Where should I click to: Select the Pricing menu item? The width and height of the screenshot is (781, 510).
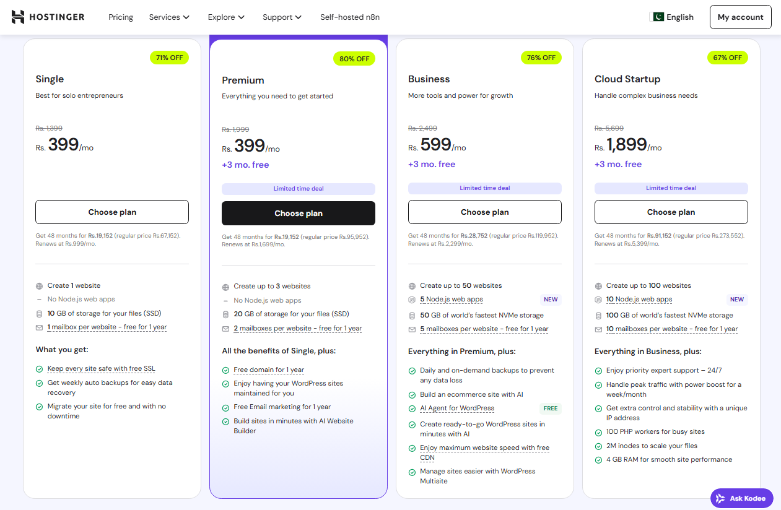(120, 17)
